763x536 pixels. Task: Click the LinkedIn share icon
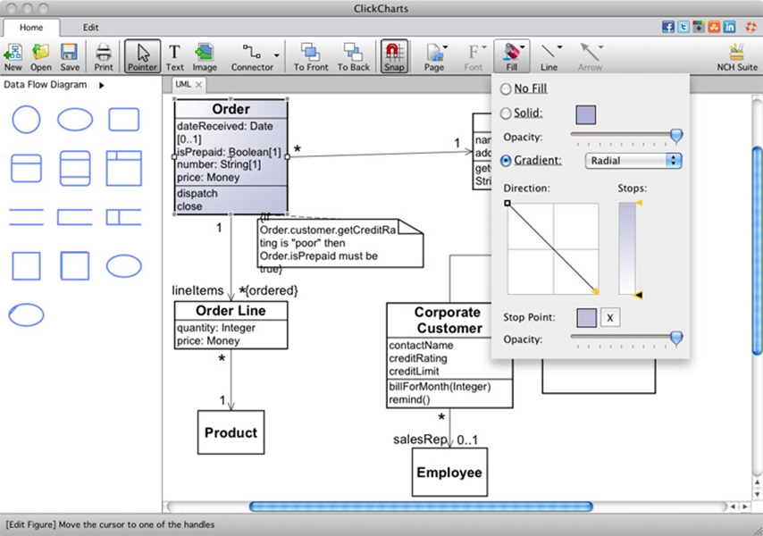[x=729, y=27]
